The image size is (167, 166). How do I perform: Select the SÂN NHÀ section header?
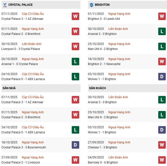coord(9,88)
